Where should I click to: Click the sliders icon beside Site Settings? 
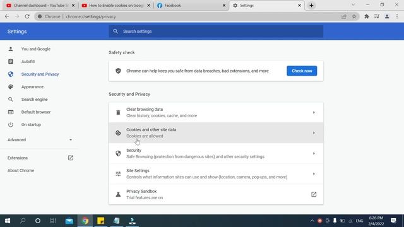click(118, 174)
